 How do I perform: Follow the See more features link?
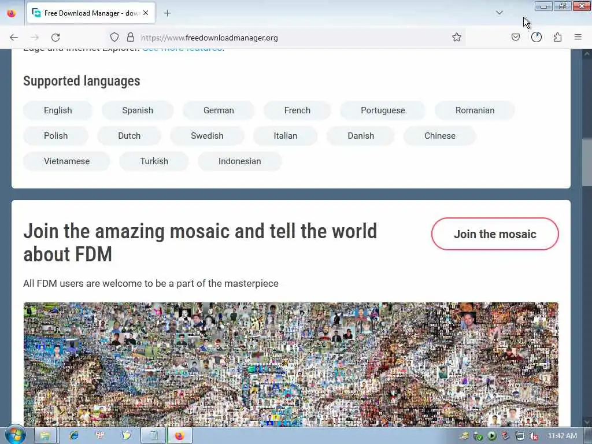[183, 49]
